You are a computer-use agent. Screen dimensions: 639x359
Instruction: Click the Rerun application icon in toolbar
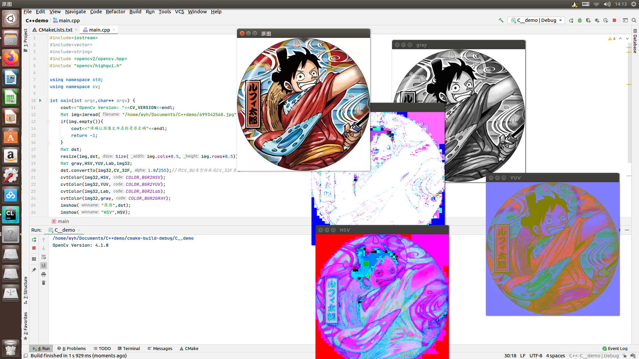[x=571, y=20]
